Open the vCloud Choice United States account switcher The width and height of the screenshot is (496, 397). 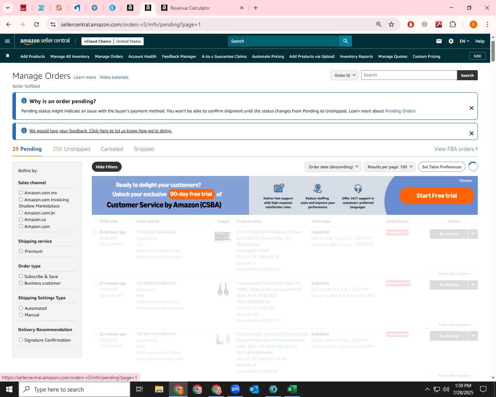(112, 41)
